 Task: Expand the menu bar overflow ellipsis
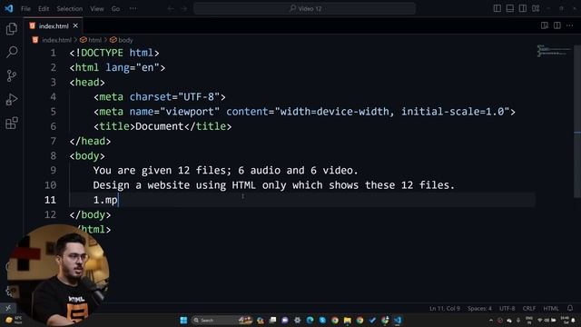tap(133, 8)
